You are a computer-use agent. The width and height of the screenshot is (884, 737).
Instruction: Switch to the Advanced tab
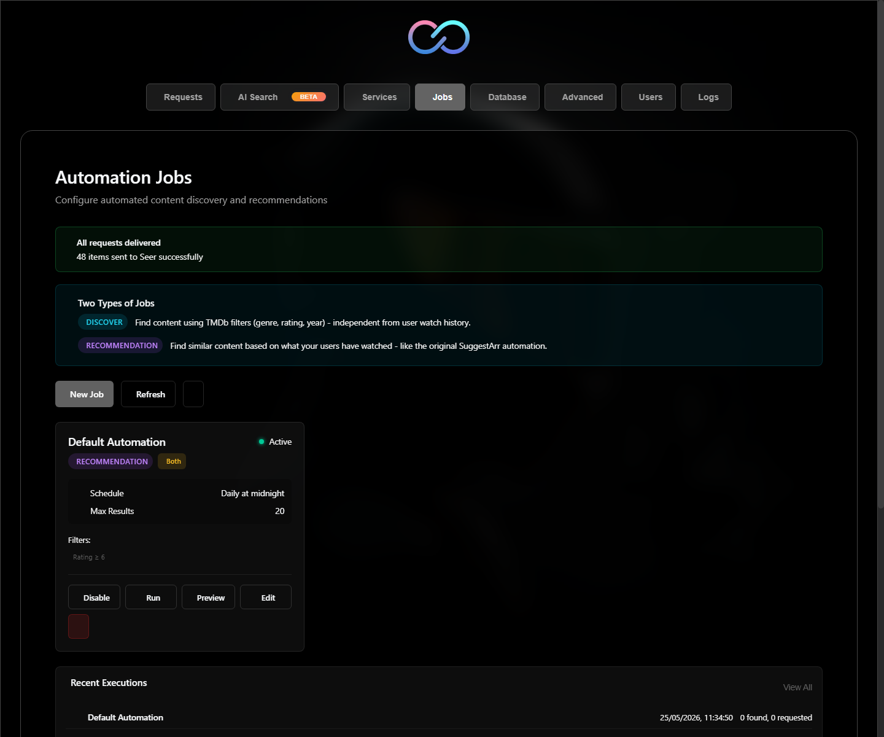click(580, 97)
